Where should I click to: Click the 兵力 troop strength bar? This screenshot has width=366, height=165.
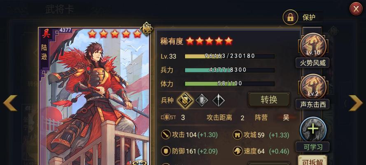point(230,70)
